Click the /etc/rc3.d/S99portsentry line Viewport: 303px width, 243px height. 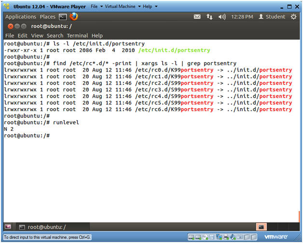[x=148, y=90]
